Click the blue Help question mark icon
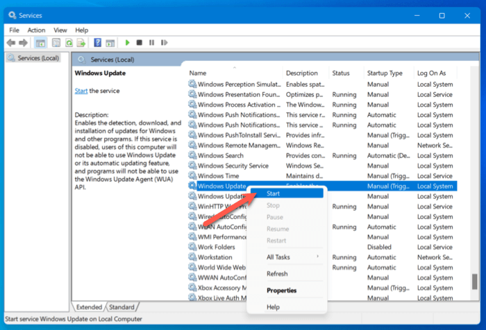This screenshot has width=486, height=330. click(x=98, y=43)
